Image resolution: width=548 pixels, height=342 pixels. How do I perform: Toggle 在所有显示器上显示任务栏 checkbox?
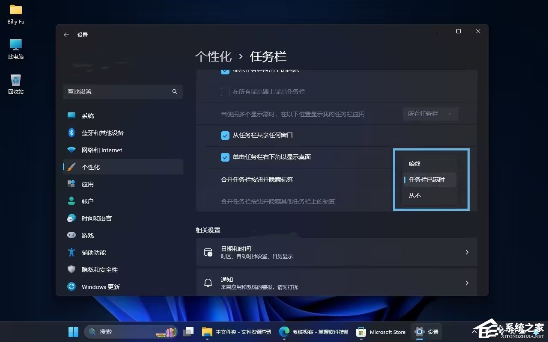(225, 92)
